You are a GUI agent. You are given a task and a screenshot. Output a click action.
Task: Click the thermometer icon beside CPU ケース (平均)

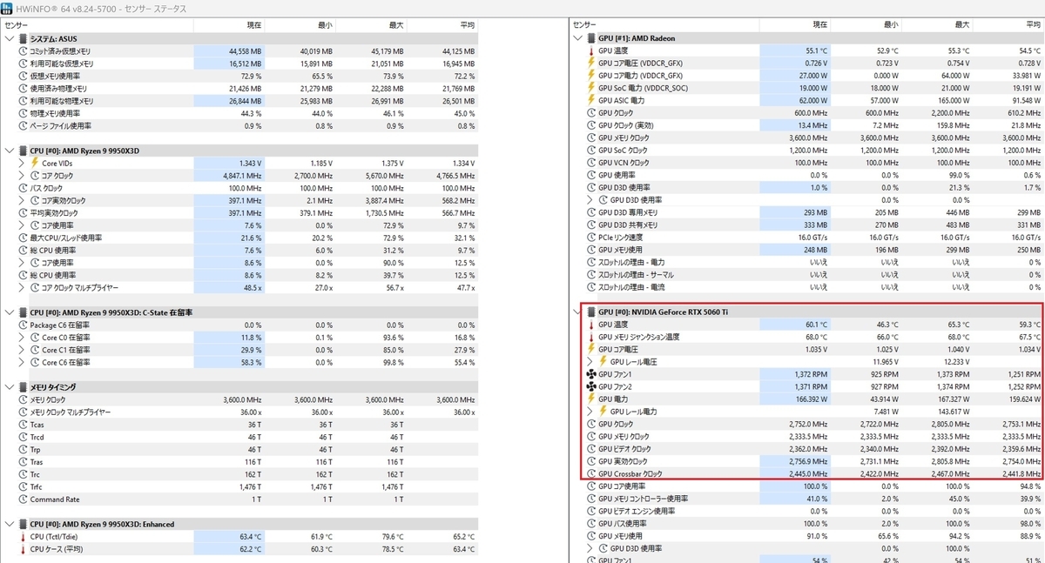click(23, 549)
